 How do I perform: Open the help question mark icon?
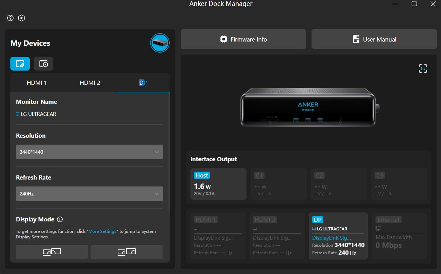10,18
